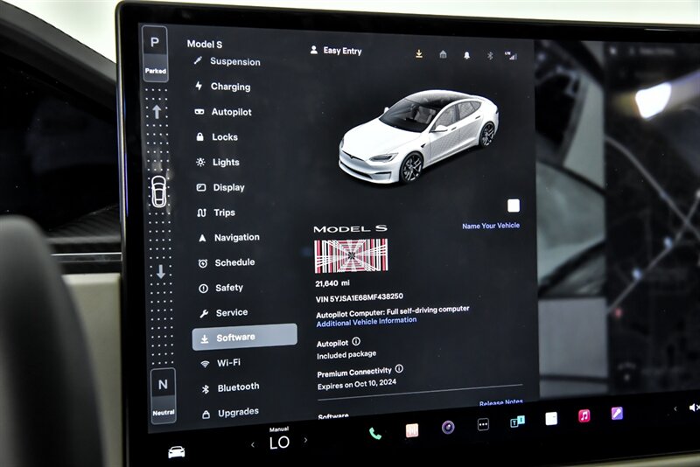This screenshot has height=467, width=700.
Task: Open the Easy Entry profile selector
Action: coord(335,51)
